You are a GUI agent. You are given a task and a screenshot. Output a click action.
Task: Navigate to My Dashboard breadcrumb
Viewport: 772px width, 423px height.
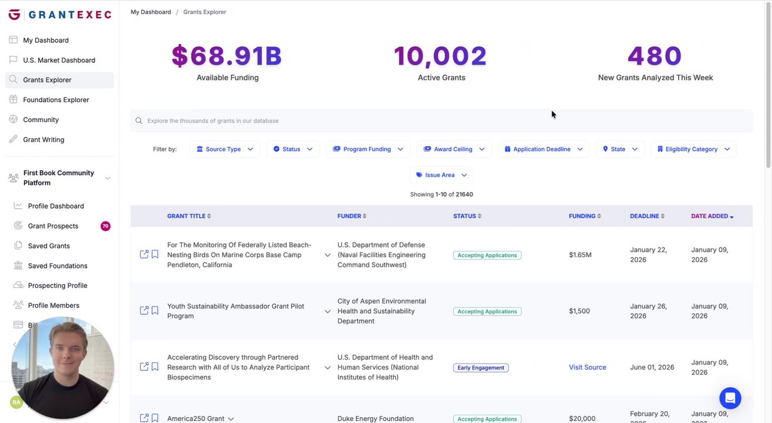click(151, 12)
